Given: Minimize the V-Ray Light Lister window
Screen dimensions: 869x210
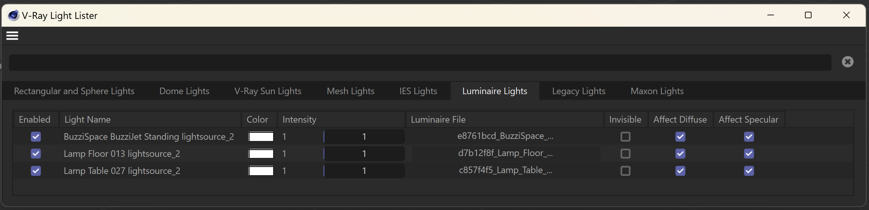Looking at the screenshot, I should (x=770, y=15).
